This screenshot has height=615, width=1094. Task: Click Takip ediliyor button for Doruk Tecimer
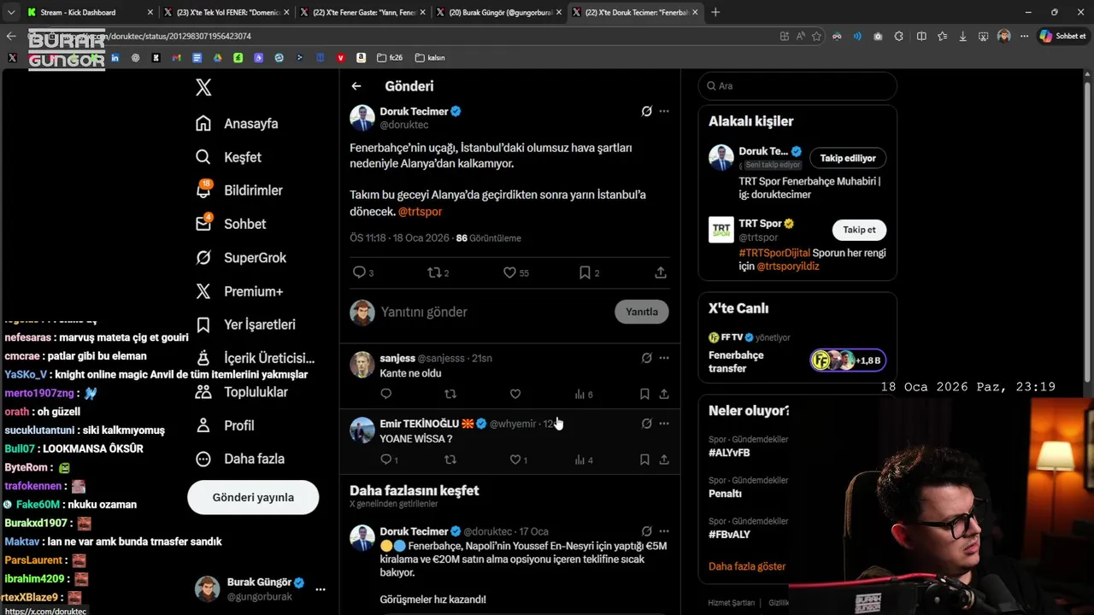point(848,158)
